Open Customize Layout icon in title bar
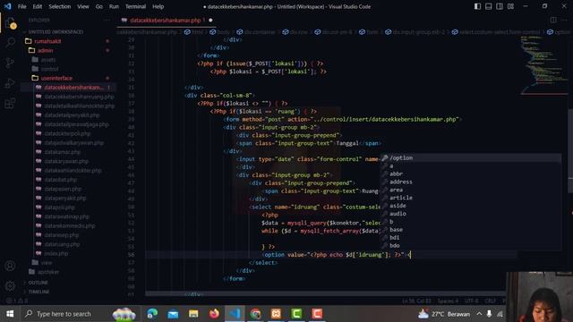The image size is (573, 322). pos(510,6)
